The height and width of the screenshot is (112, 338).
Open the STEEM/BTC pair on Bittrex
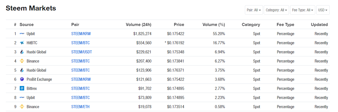pyautogui.click(x=80, y=88)
